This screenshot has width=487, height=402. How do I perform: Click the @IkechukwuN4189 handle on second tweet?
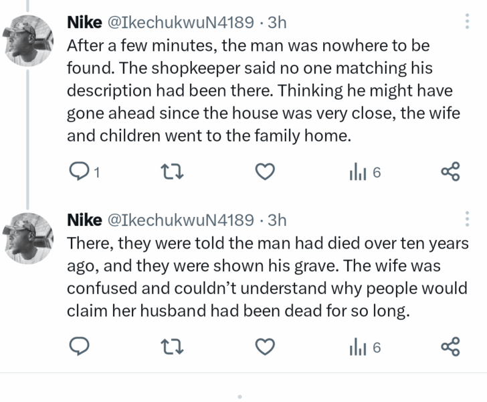[180, 220]
